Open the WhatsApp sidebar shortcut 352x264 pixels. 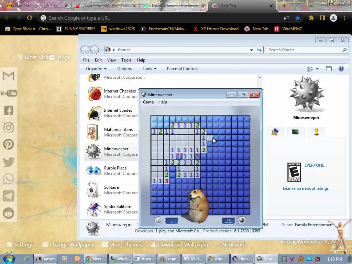pyautogui.click(x=9, y=179)
